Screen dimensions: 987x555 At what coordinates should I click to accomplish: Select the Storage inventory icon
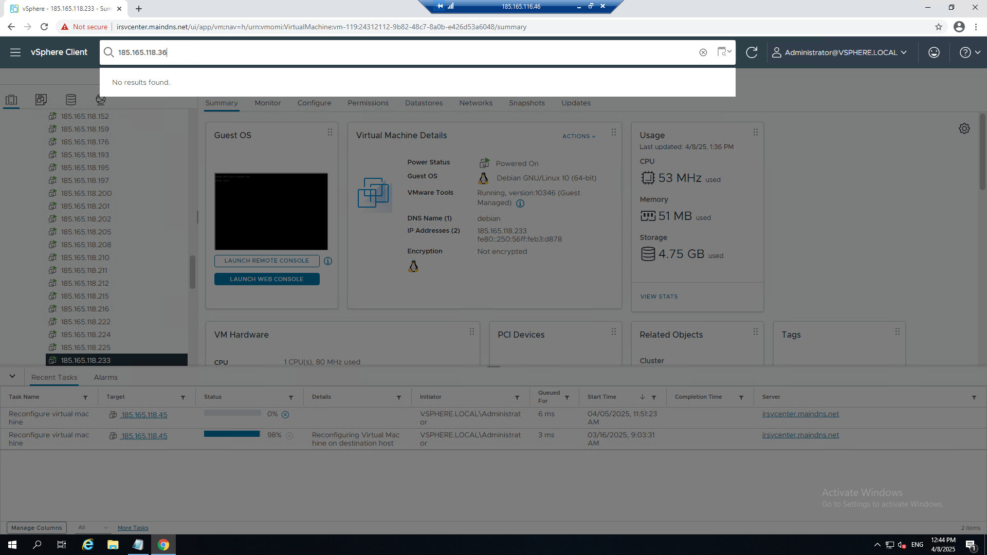71,100
